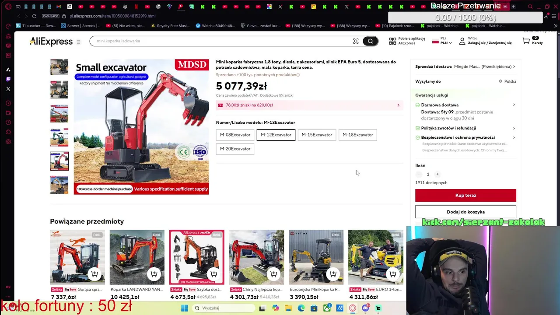Open the shopping cart icon
This screenshot has height=315, width=560.
click(x=526, y=41)
